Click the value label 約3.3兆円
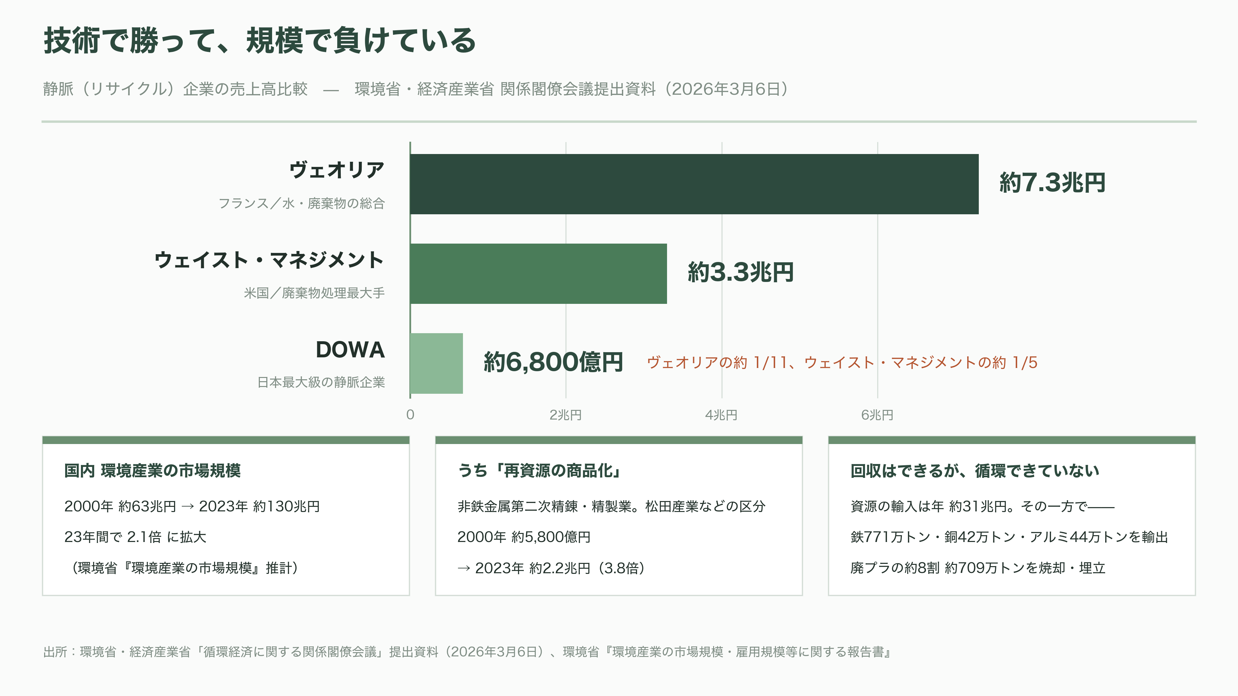1238x696 pixels. click(740, 272)
